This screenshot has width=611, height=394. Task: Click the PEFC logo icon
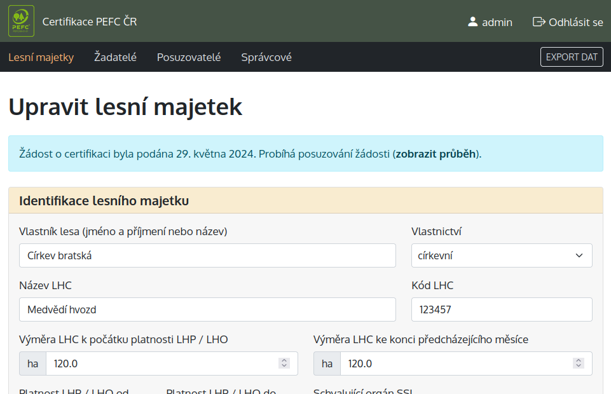tap(21, 21)
